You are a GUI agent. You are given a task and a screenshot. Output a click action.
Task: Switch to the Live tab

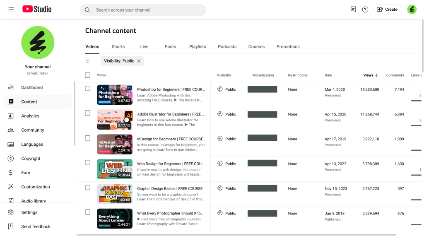[144, 46]
